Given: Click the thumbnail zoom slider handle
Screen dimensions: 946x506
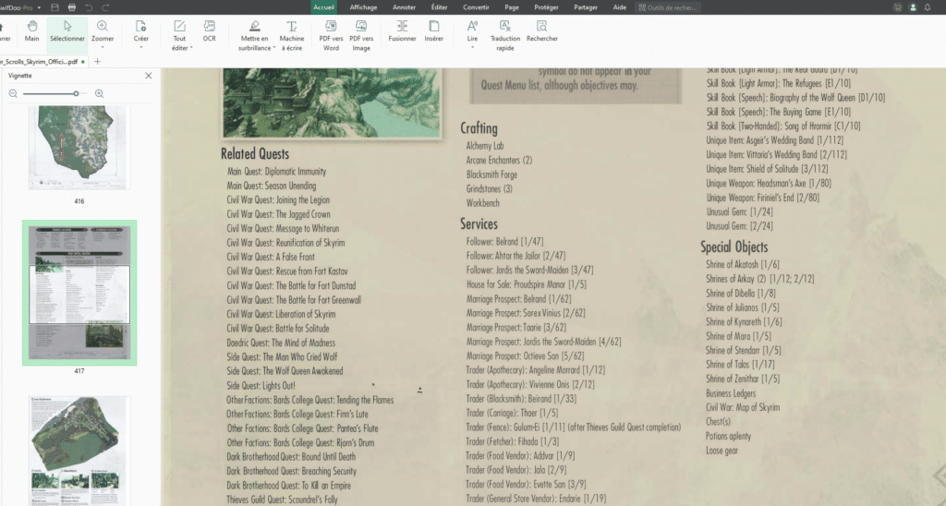Looking at the screenshot, I should (x=76, y=93).
